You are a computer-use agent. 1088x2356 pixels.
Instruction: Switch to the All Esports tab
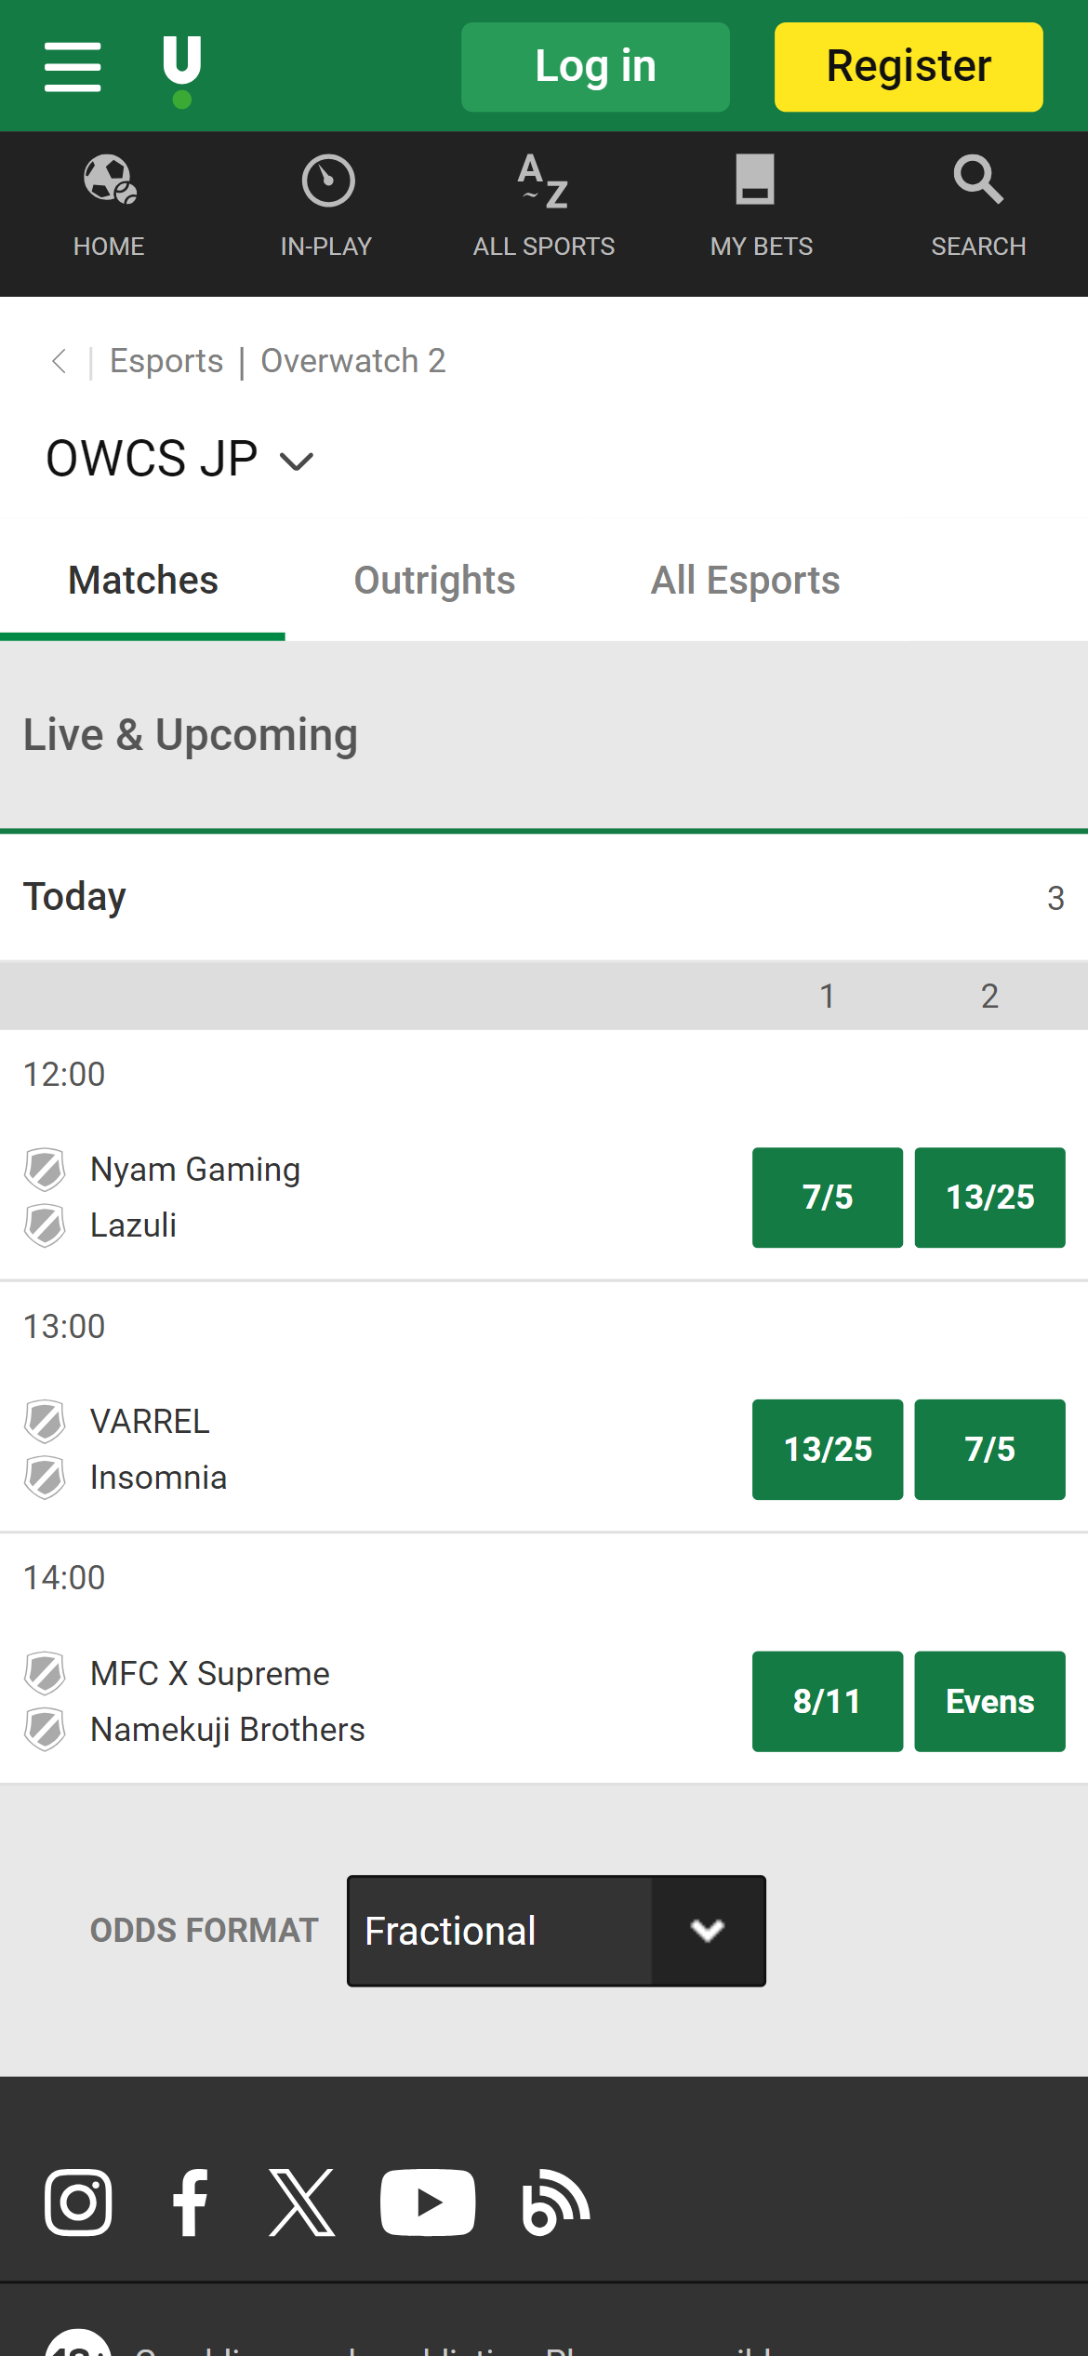tap(745, 581)
